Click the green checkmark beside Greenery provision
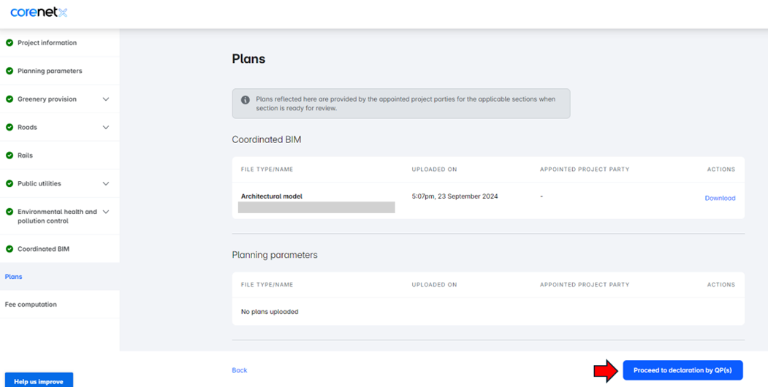 pos(9,99)
